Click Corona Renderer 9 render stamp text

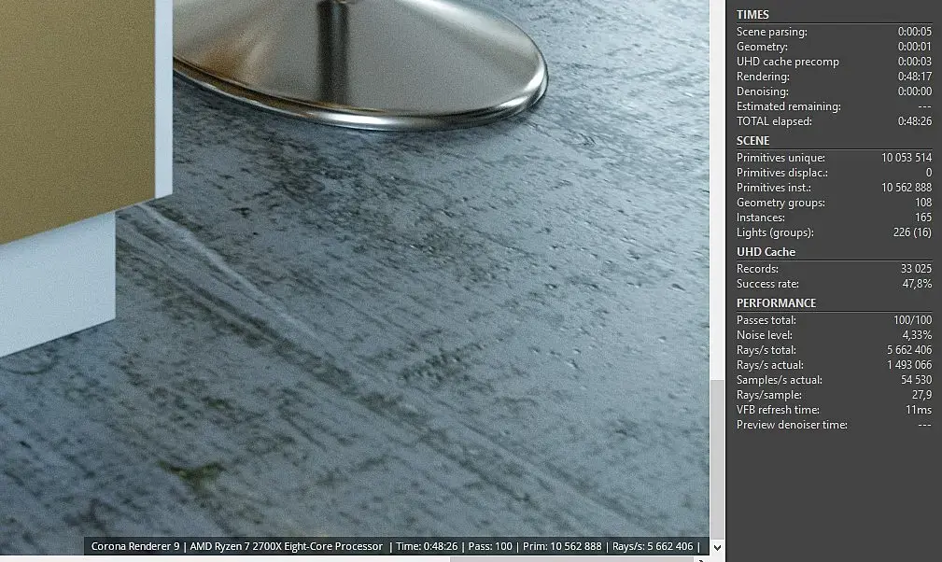[x=135, y=546]
